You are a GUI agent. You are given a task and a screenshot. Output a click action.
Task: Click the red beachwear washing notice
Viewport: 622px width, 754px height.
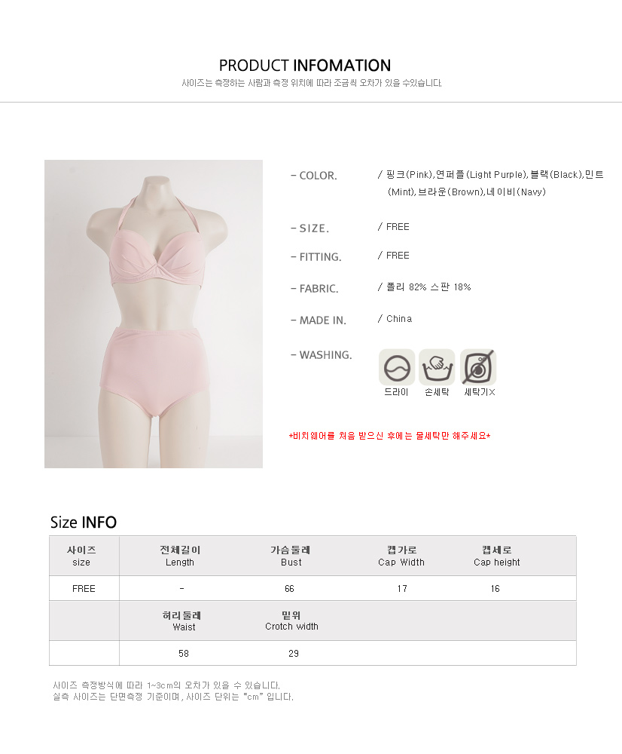tap(389, 436)
